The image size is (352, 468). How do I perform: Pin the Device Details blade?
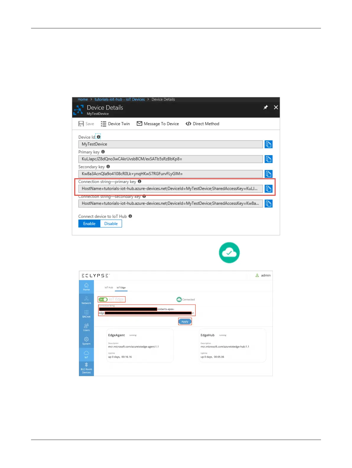266,107
